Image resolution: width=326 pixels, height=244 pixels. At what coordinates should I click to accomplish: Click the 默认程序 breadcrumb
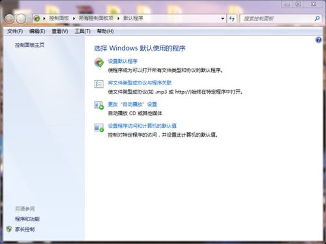(x=133, y=18)
